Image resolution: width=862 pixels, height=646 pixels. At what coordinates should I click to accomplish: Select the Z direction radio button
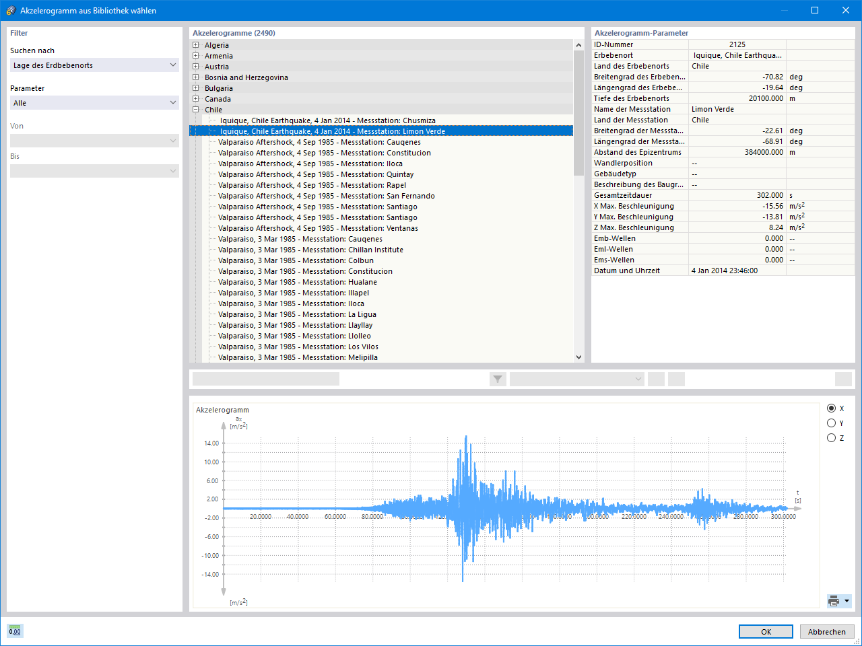coord(831,438)
